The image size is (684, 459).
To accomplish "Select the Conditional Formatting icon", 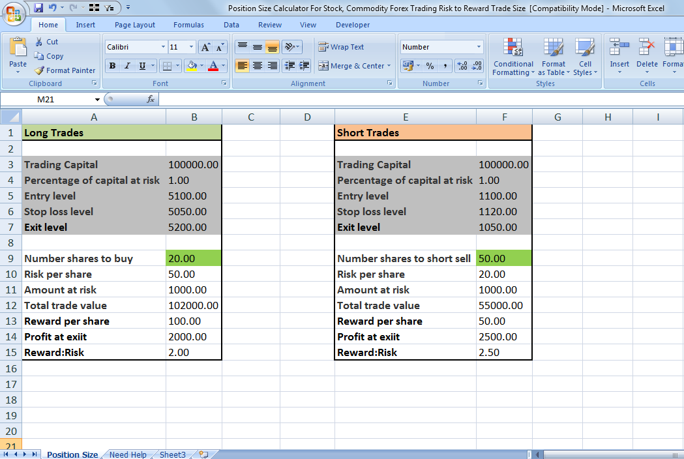I will 513,47.
